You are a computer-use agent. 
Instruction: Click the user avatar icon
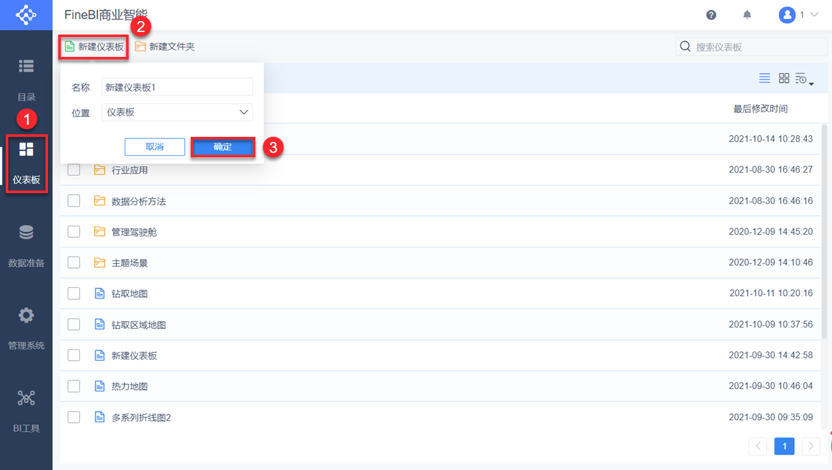pyautogui.click(x=787, y=15)
